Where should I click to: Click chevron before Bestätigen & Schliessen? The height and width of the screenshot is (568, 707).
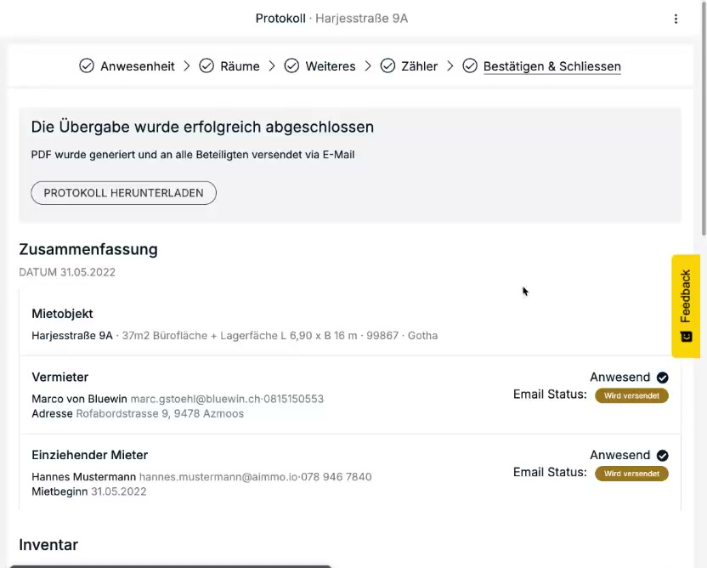(450, 66)
